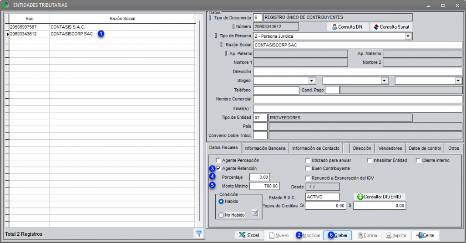Click the RUC cell 20603343612 in the list

[x=29, y=34]
